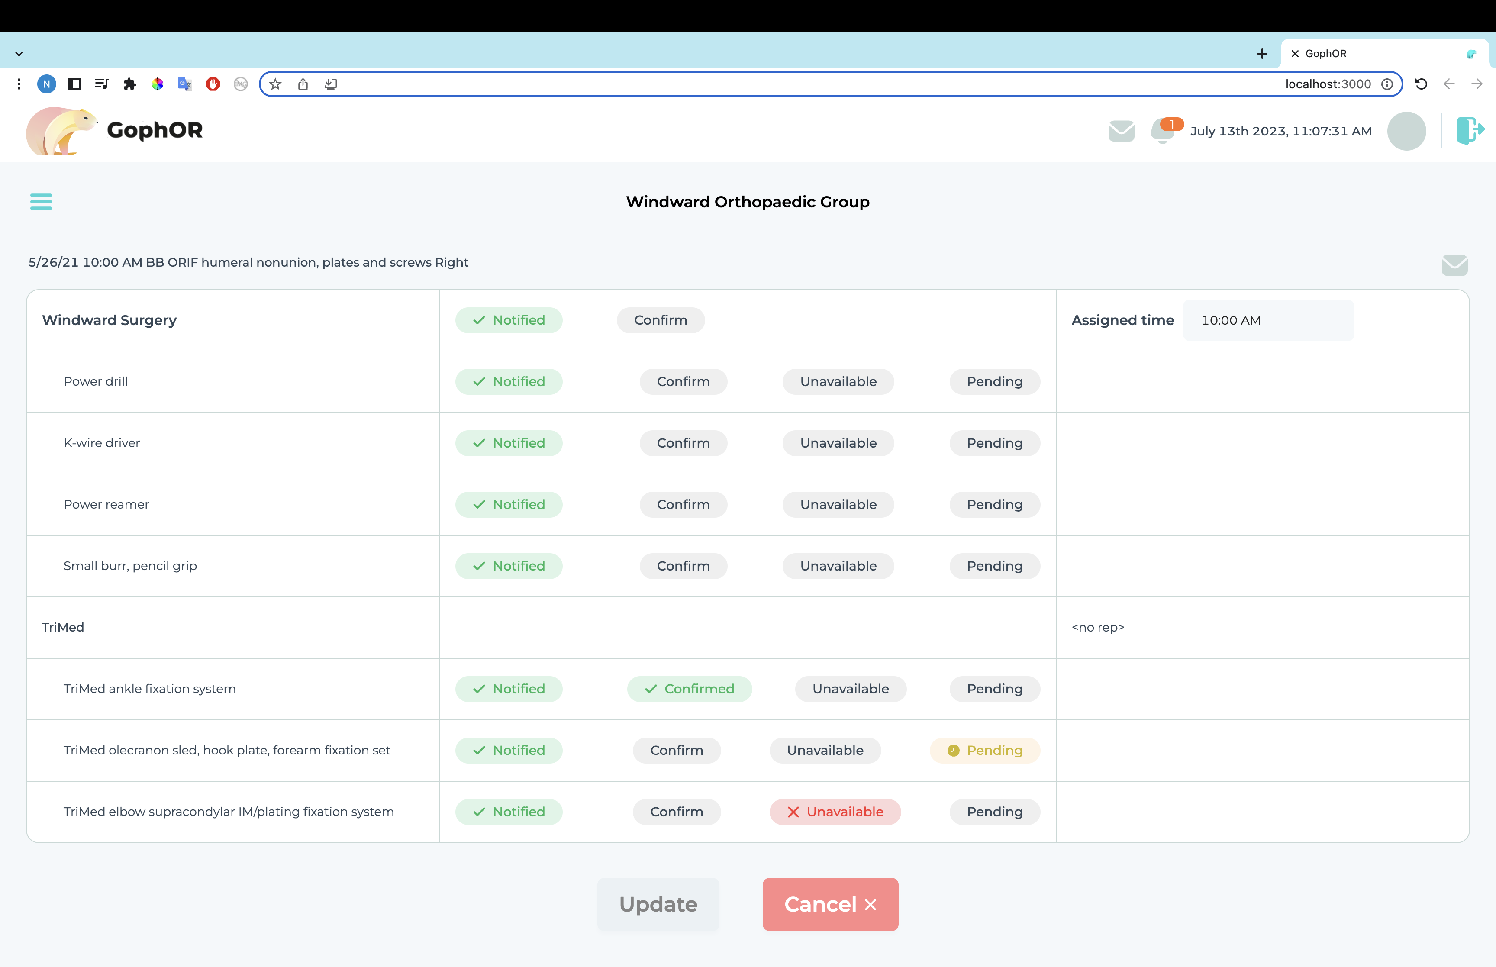The width and height of the screenshot is (1496, 967).
Task: Open browser three-dot menu
Action: pyautogui.click(x=19, y=84)
